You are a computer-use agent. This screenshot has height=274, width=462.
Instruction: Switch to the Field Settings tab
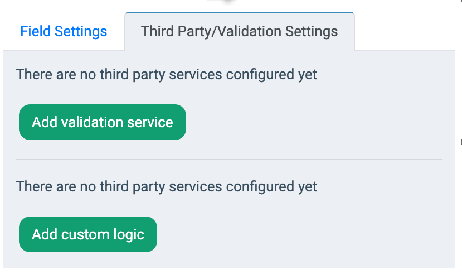(x=64, y=31)
